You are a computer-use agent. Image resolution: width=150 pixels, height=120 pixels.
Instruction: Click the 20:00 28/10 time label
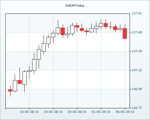tap(77, 112)
